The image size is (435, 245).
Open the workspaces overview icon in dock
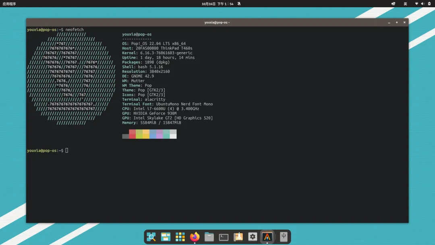click(x=166, y=237)
